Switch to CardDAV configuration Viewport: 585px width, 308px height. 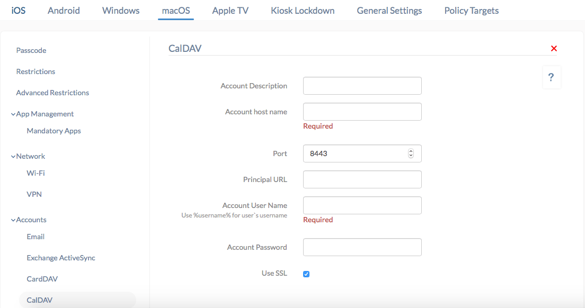42,279
